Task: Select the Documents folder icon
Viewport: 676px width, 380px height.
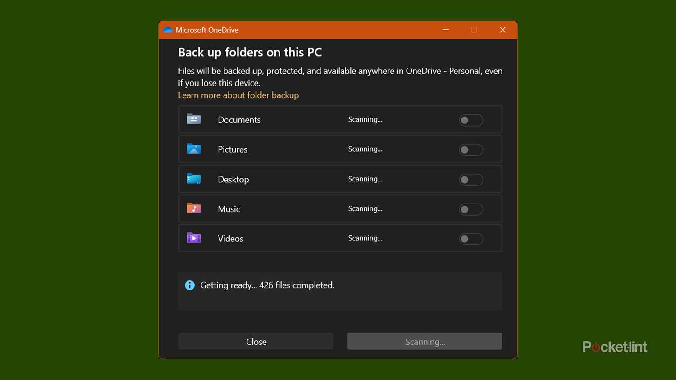Action: [x=193, y=119]
